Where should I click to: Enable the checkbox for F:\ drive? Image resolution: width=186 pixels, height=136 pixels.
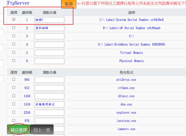tap(14, 36)
